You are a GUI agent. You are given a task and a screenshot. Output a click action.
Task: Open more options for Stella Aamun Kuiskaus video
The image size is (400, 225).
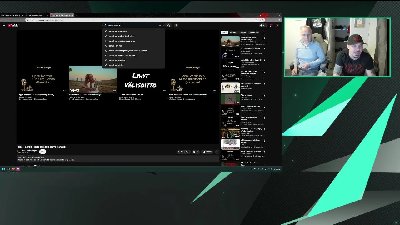(264, 118)
